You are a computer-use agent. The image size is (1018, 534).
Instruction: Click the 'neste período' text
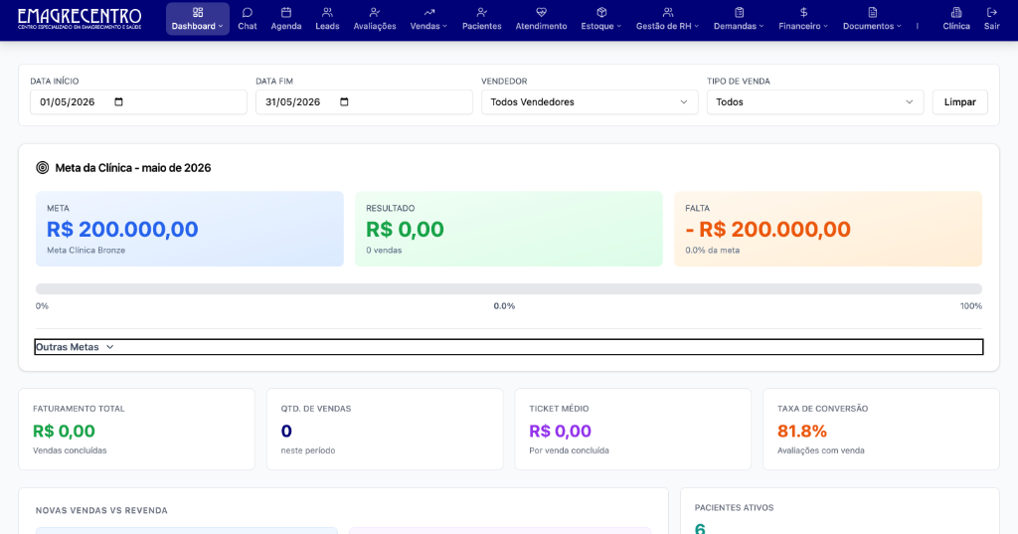coord(308,450)
